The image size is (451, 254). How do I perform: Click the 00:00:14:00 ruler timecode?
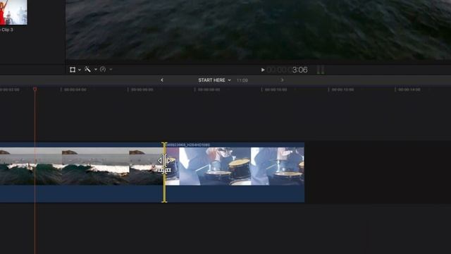pyautogui.click(x=409, y=90)
